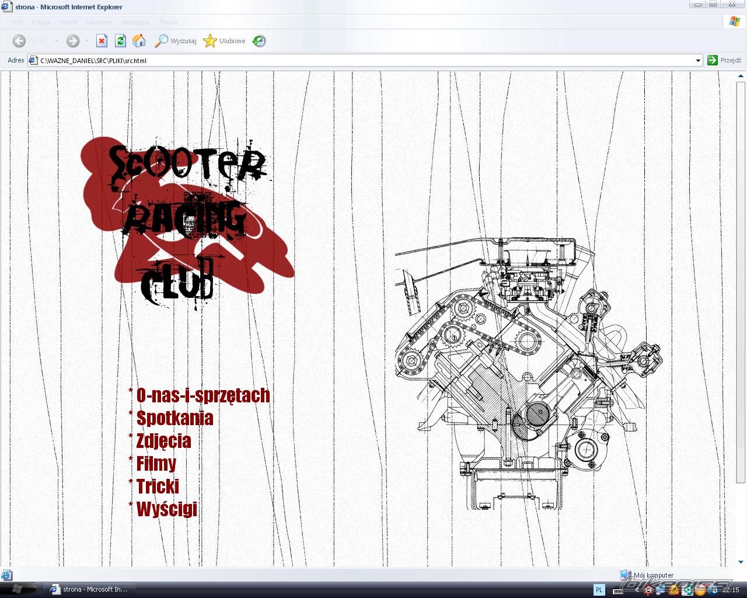Open the Zdjęcia link
This screenshot has height=598, width=747.
coord(163,441)
